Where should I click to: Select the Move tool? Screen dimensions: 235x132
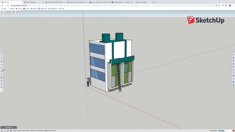tap(1, 77)
